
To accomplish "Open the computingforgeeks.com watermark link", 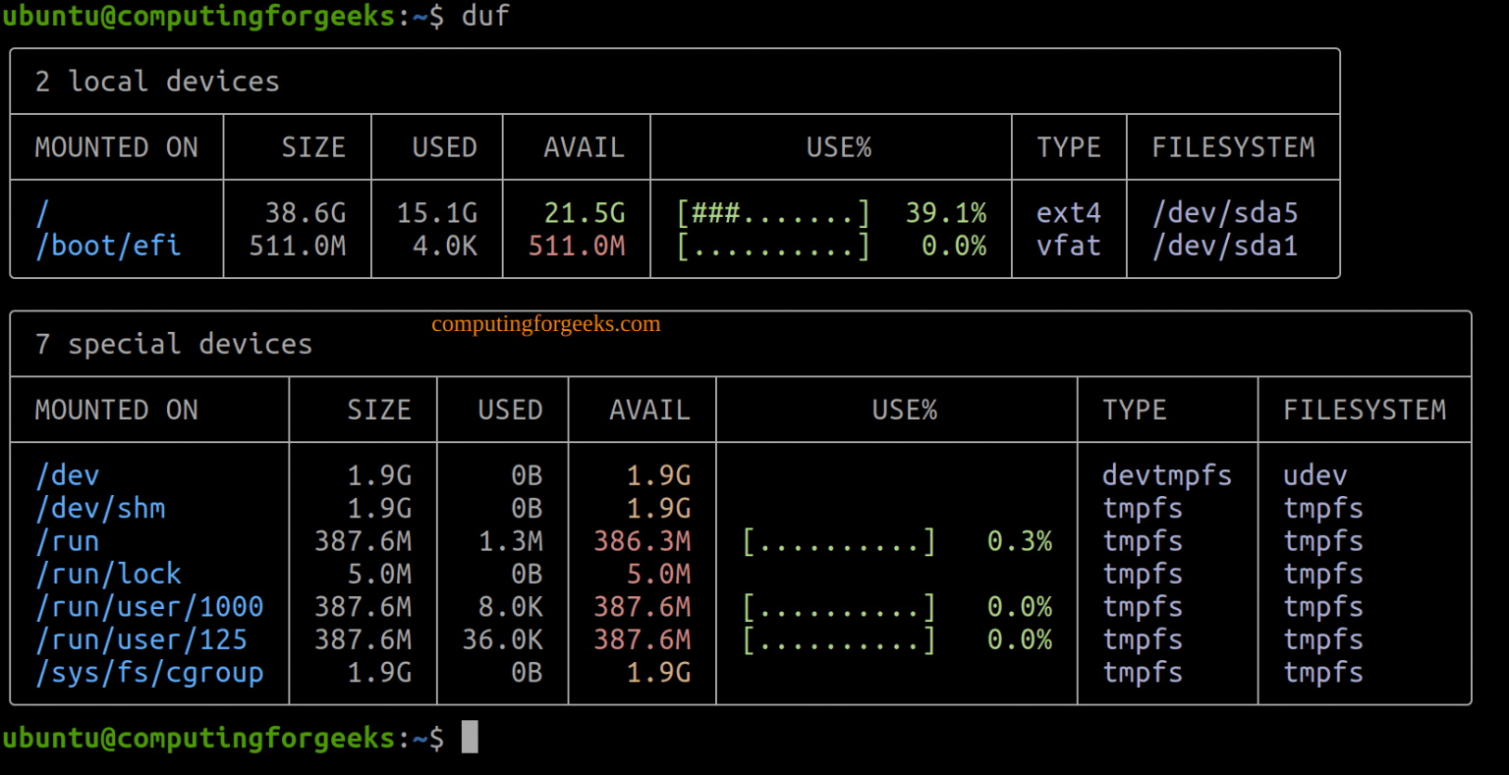I will (544, 324).
